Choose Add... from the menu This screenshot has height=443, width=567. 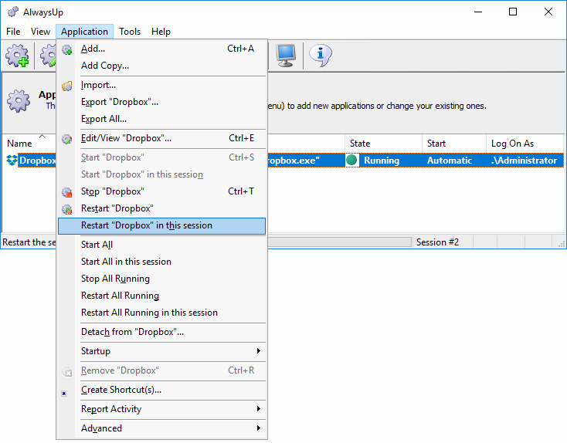tap(162, 49)
